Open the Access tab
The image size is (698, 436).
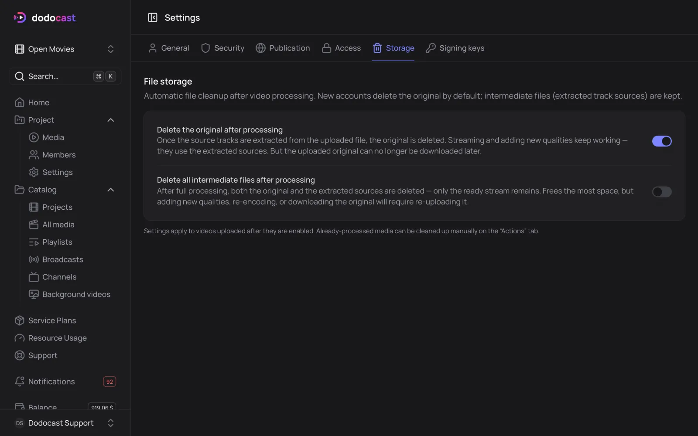point(341,48)
